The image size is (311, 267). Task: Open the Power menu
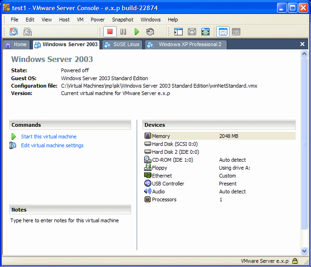click(98, 20)
